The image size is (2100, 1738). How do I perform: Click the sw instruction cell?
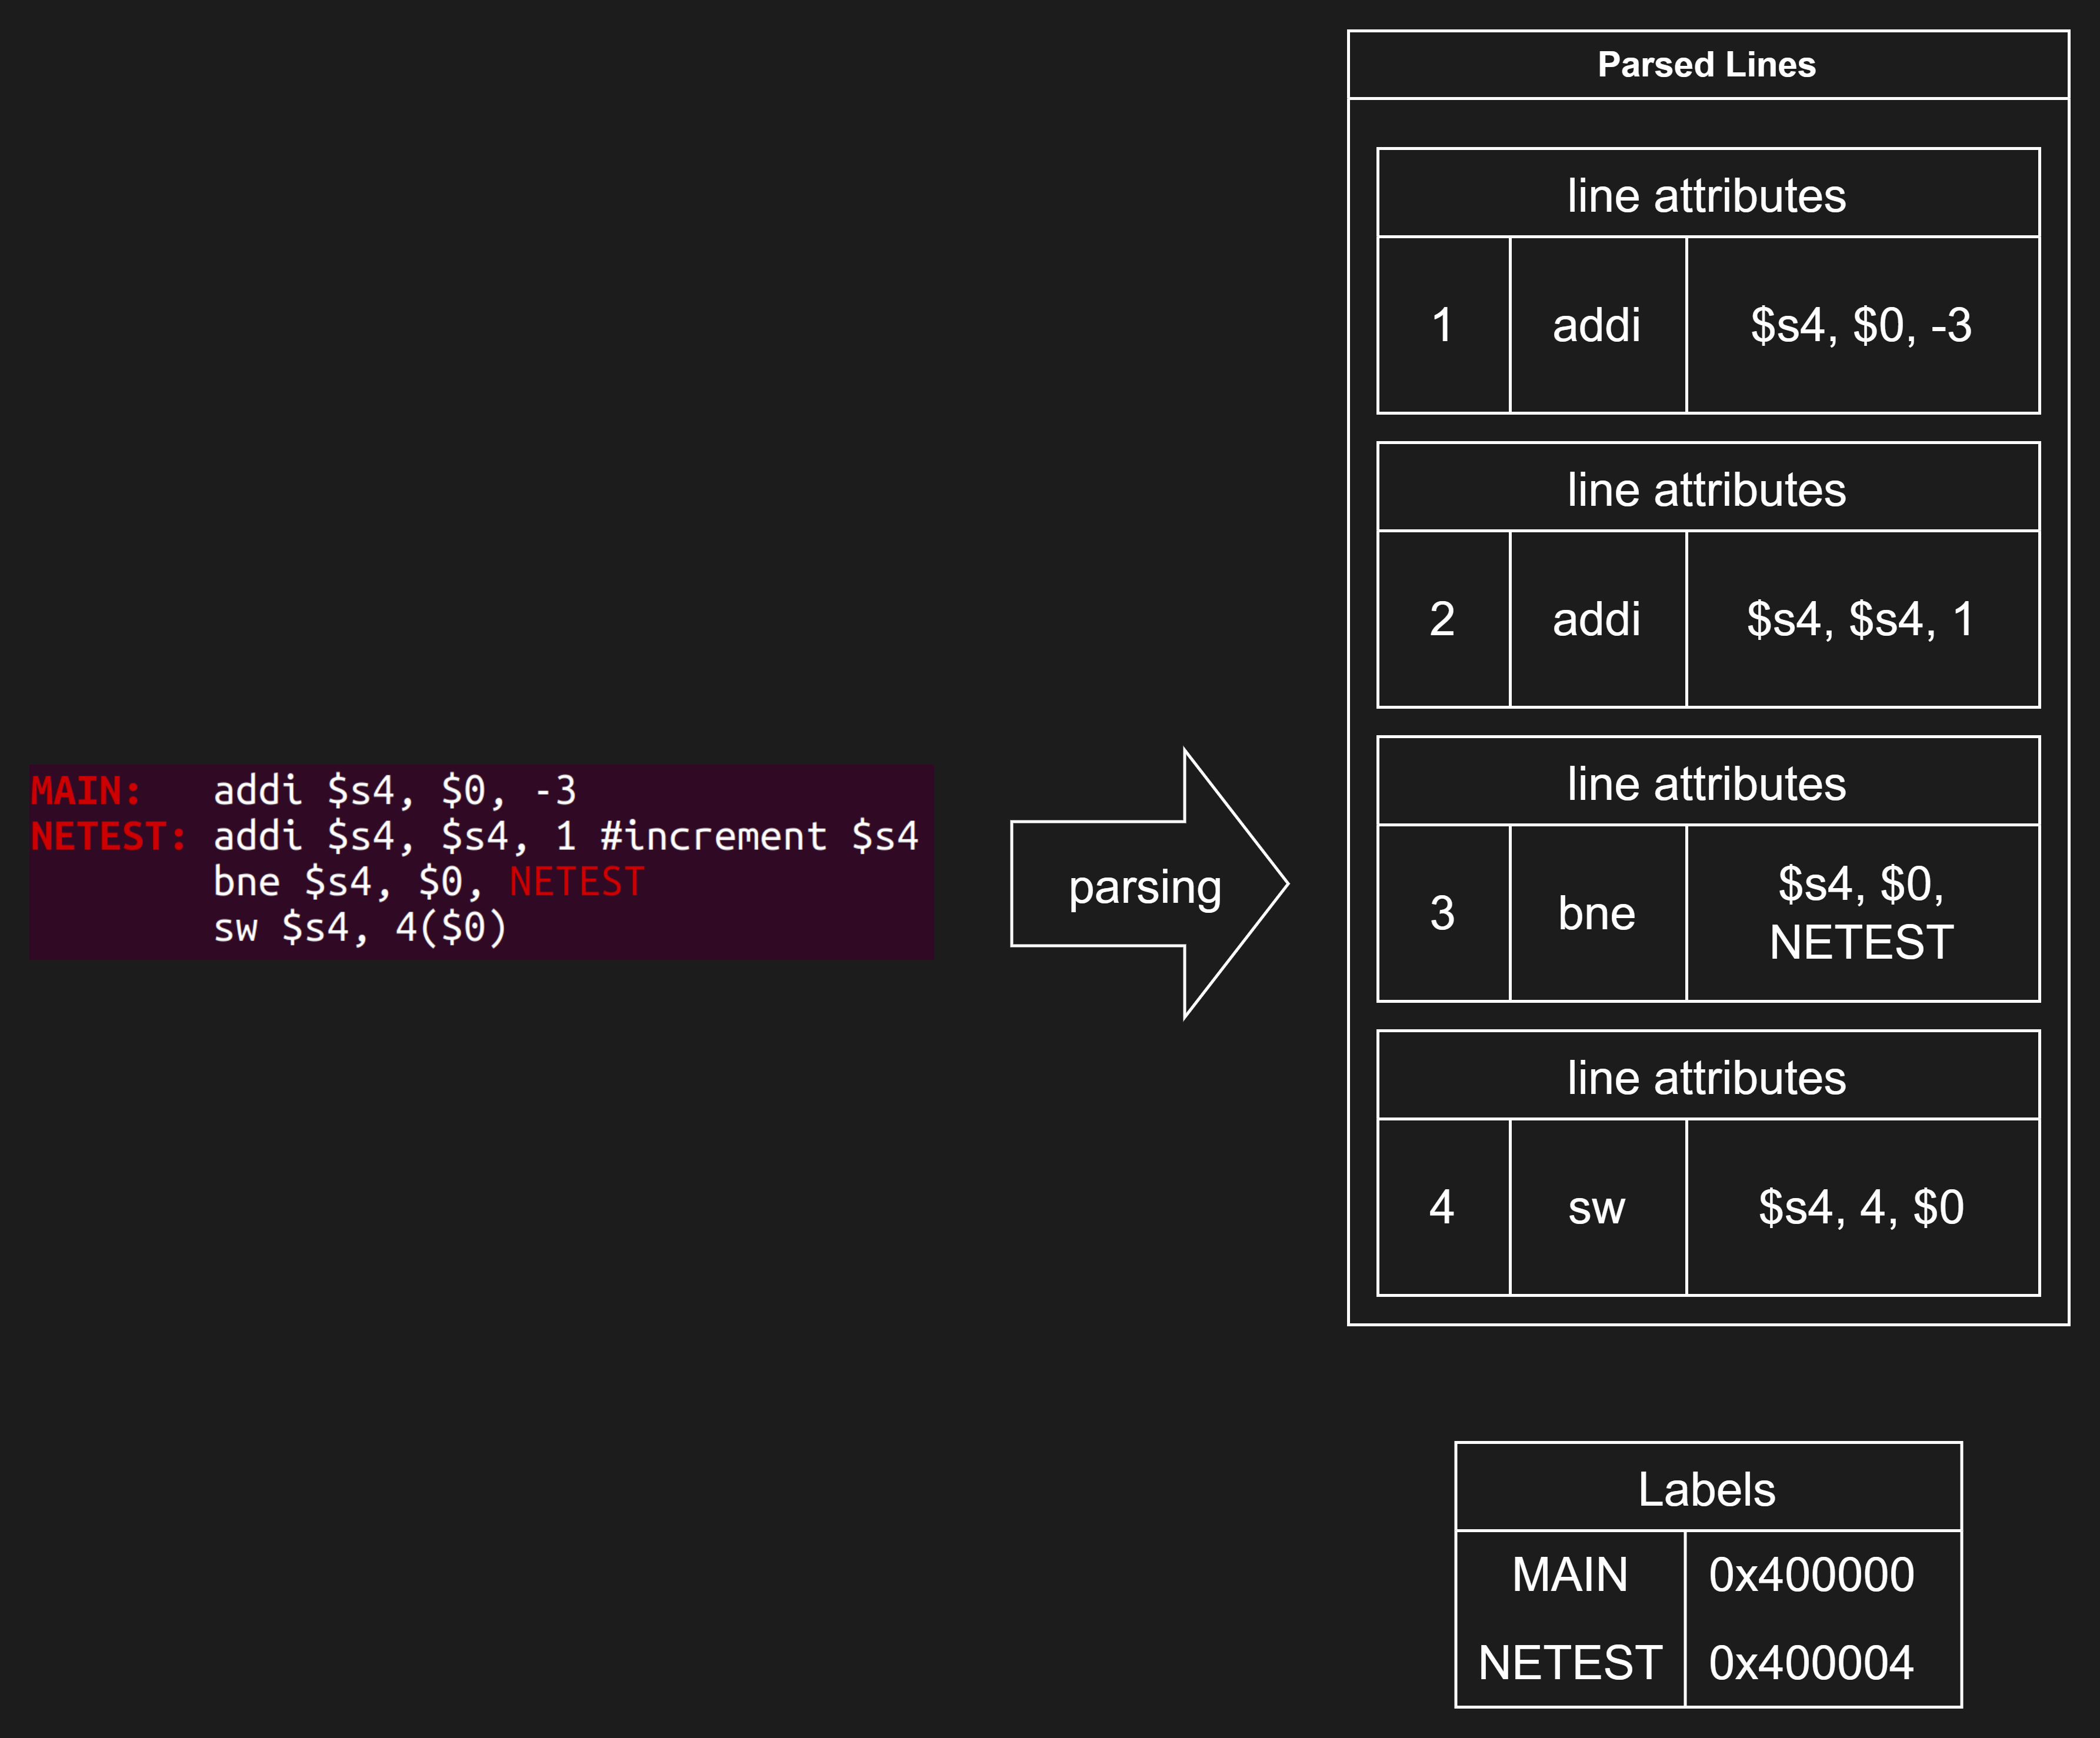[x=1596, y=1207]
